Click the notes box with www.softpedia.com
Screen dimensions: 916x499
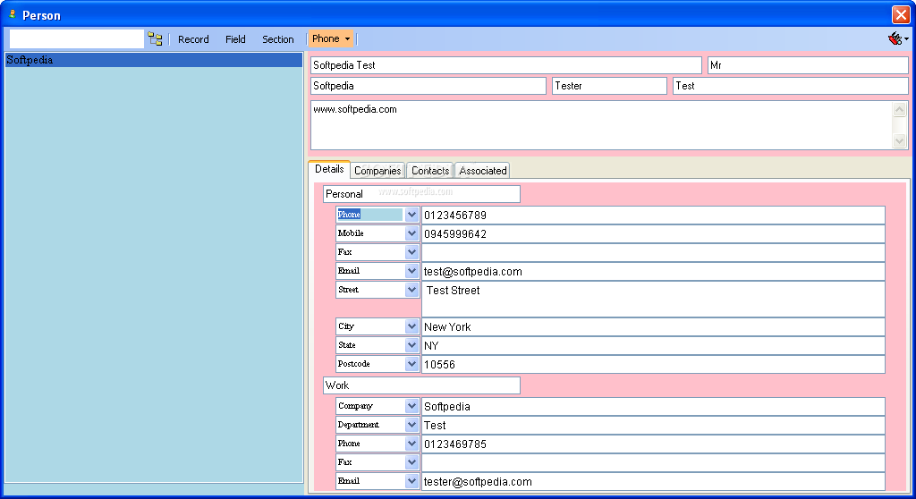click(x=602, y=125)
